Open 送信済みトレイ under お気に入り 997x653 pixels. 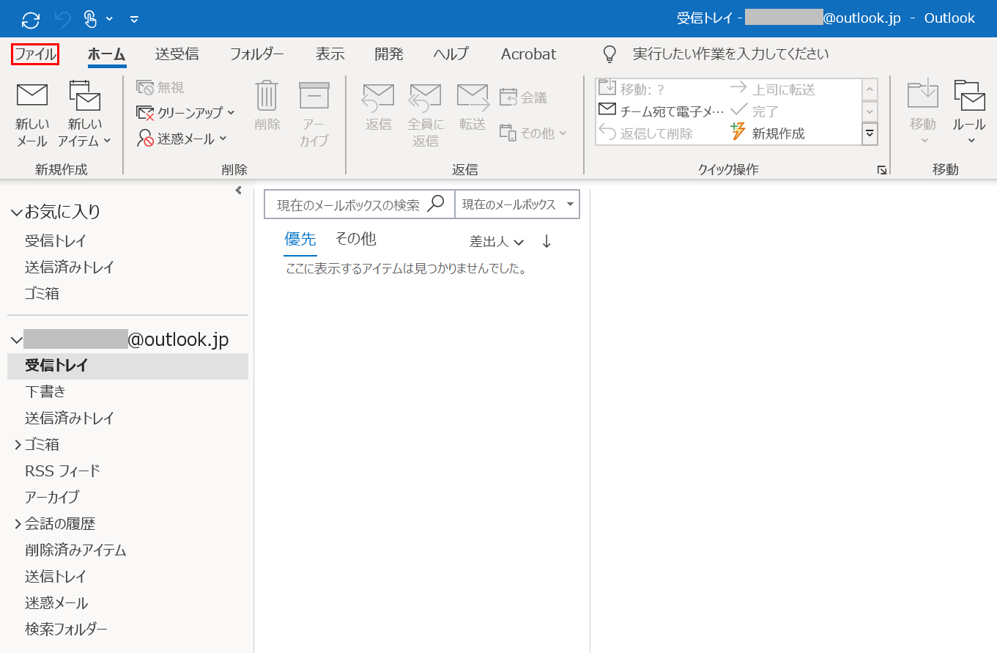pos(70,268)
